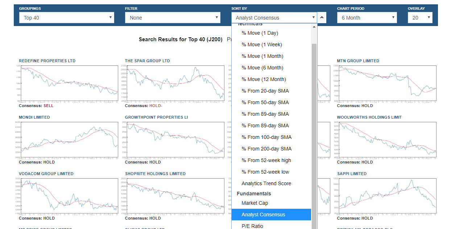Toggle sort direction arrow button

[x=322, y=17]
